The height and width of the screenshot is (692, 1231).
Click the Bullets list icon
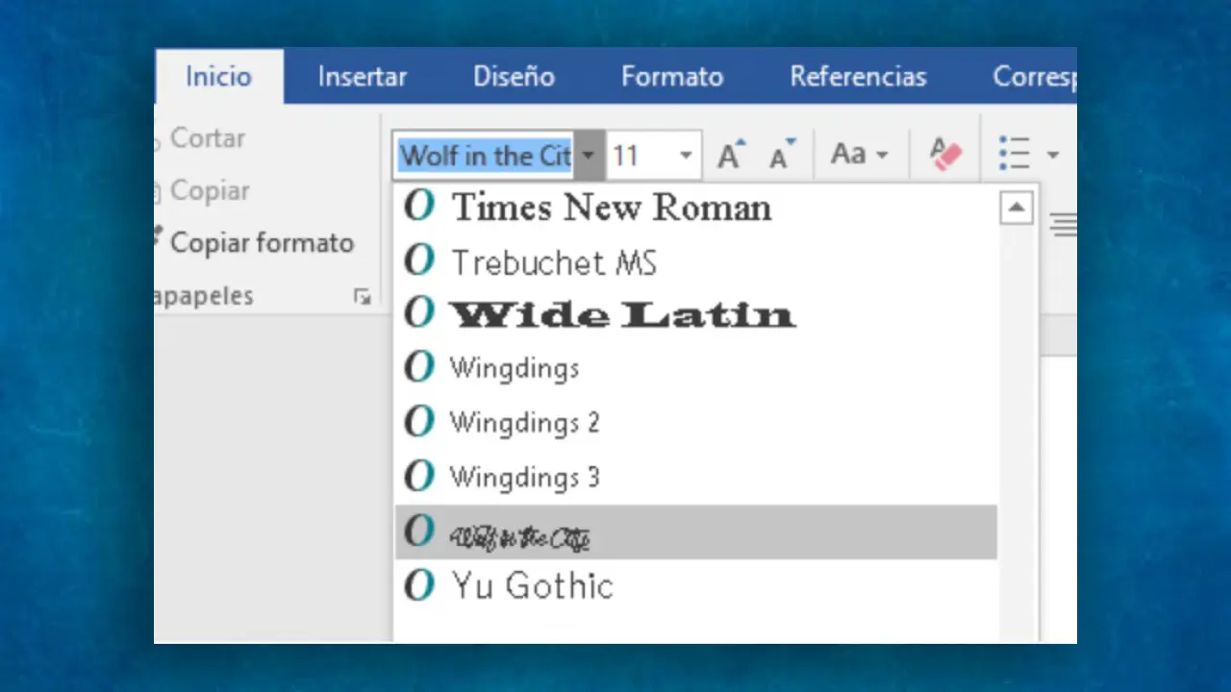pos(1015,155)
